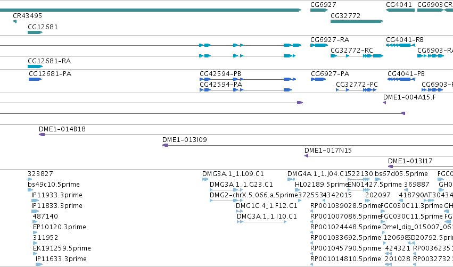Select the RP001007086.5prime label
453x267 pixels.
pos(345,216)
